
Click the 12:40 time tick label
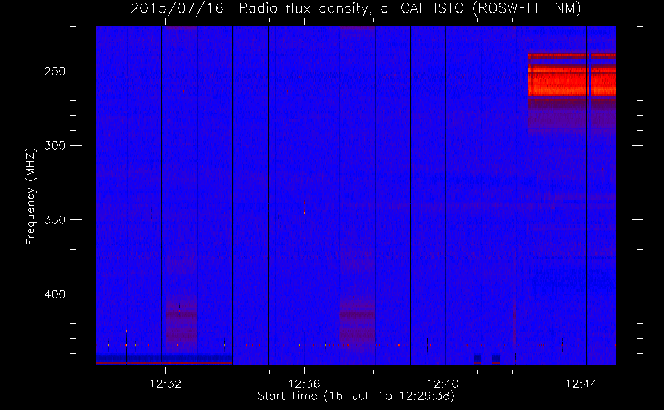(x=443, y=384)
